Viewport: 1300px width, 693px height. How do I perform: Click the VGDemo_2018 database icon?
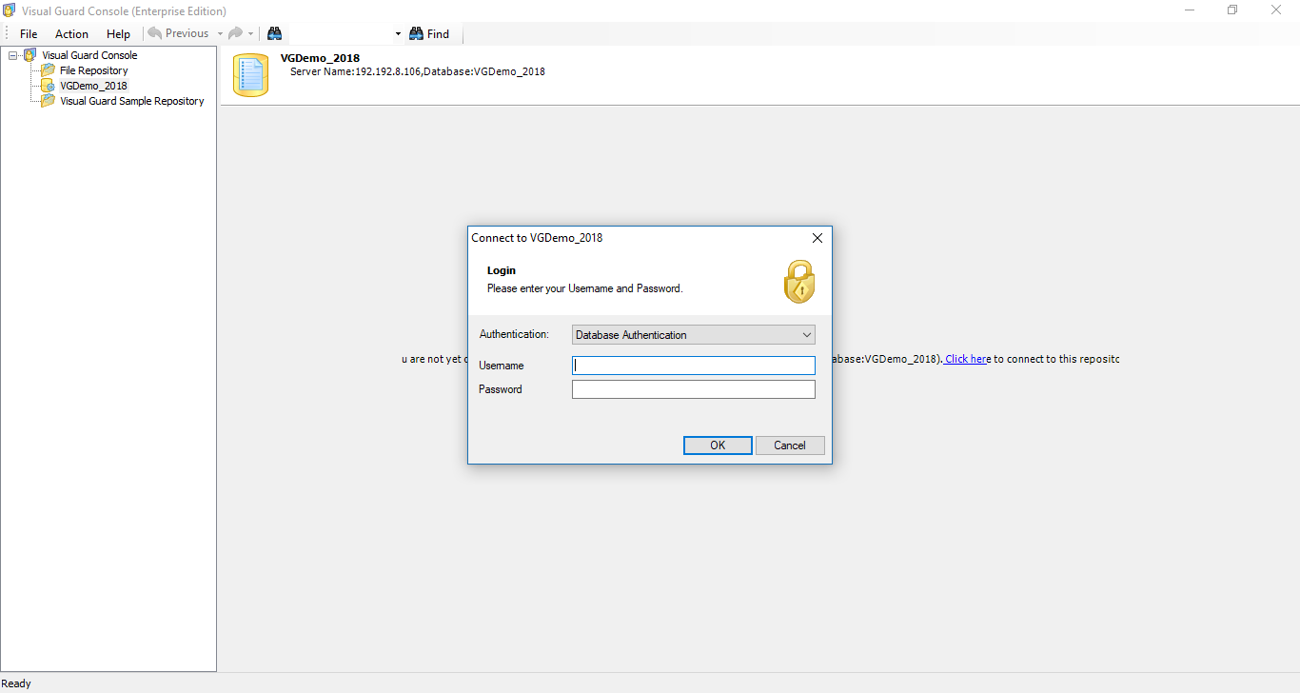47,85
